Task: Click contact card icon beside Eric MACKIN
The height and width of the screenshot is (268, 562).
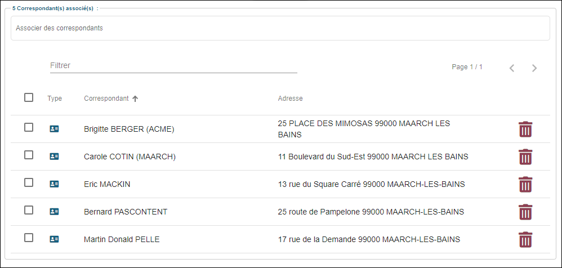Action: 54,184
